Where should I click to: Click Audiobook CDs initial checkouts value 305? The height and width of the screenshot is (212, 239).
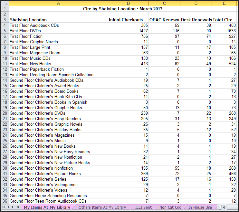[128, 26]
